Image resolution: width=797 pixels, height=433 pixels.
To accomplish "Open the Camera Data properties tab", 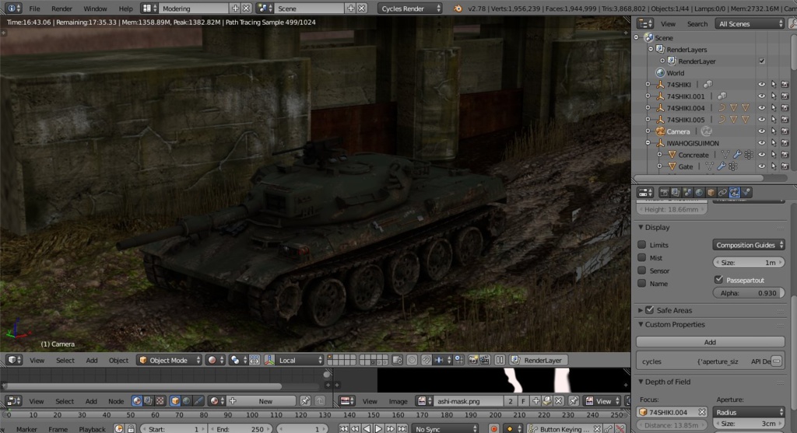I will tap(734, 192).
